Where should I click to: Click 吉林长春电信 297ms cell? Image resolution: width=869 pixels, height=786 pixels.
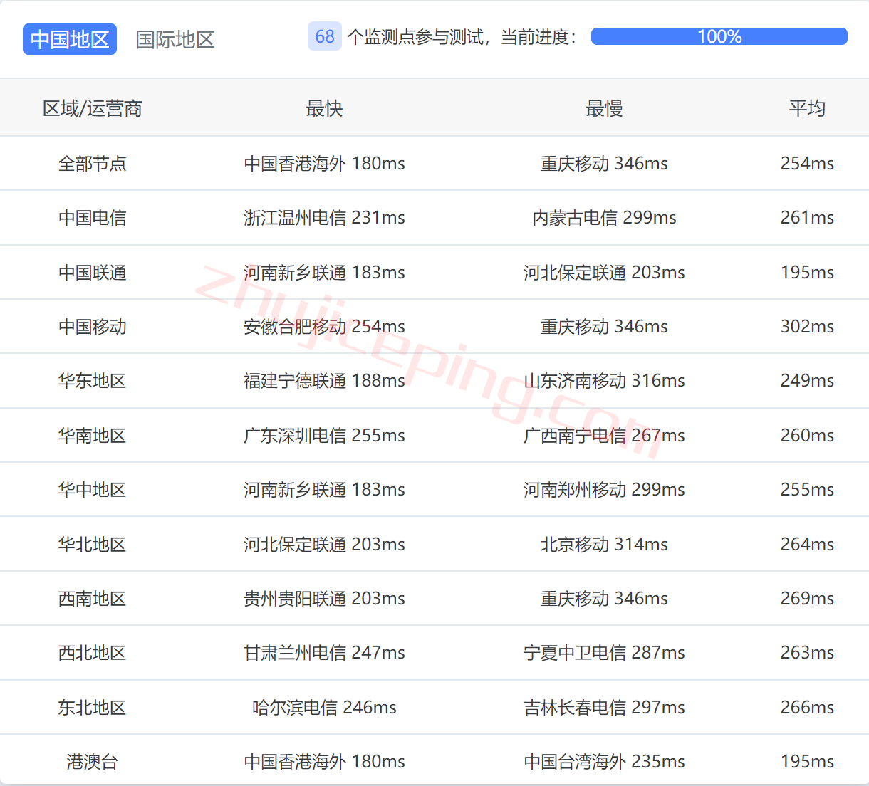(x=604, y=708)
